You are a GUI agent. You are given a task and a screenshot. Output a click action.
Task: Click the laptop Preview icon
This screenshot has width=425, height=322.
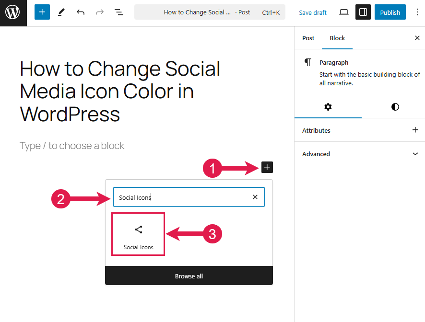(x=344, y=12)
